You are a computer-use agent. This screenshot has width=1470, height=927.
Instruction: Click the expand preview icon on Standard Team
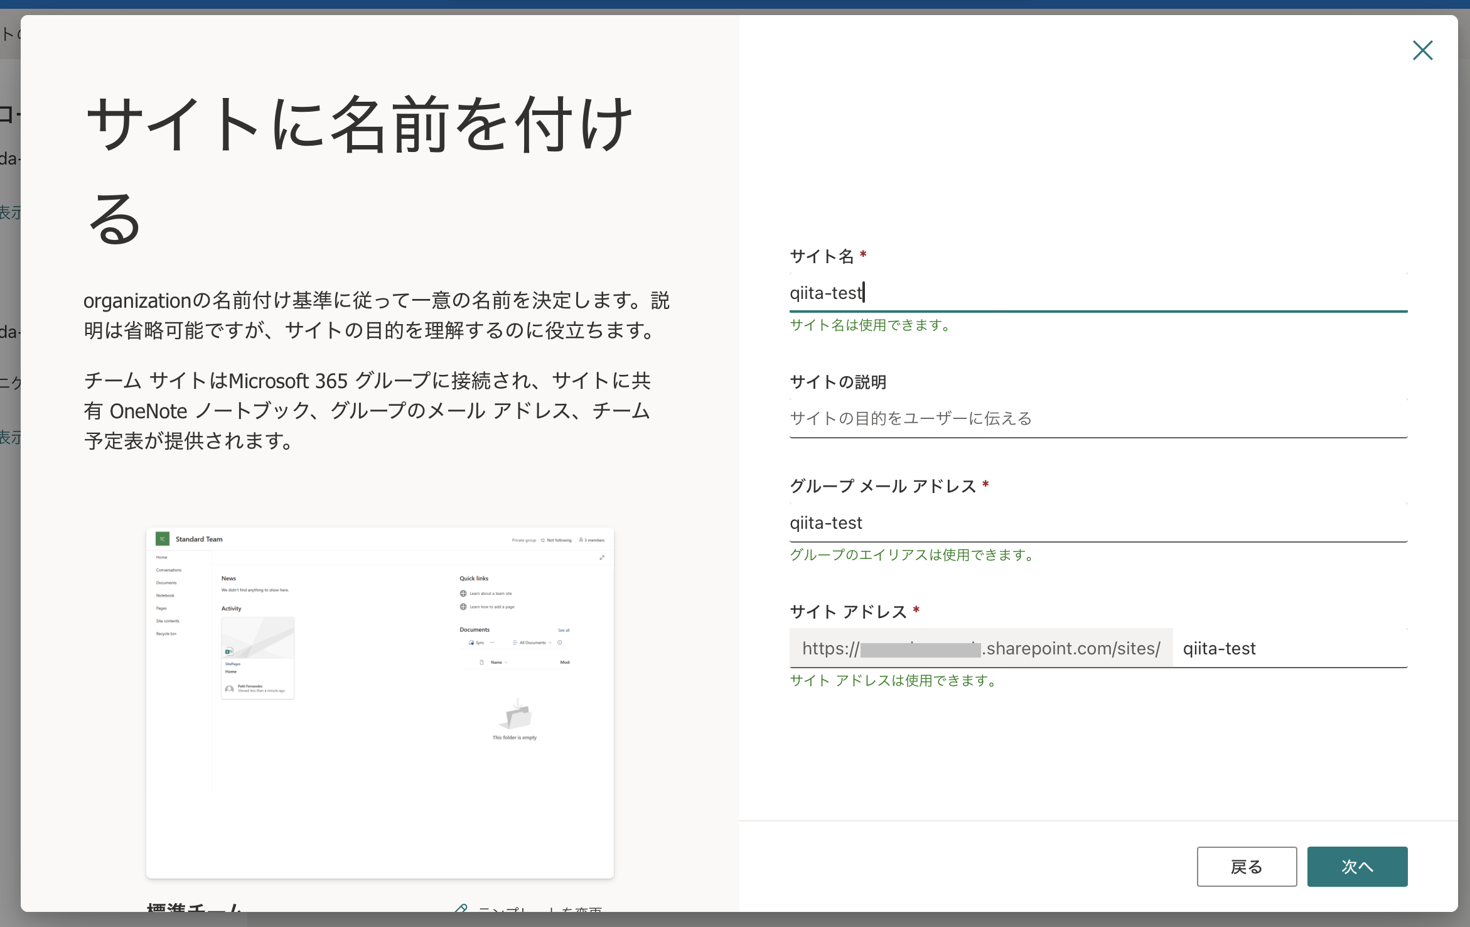coord(602,557)
